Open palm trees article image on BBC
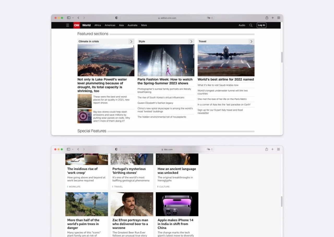 [x=87, y=204]
